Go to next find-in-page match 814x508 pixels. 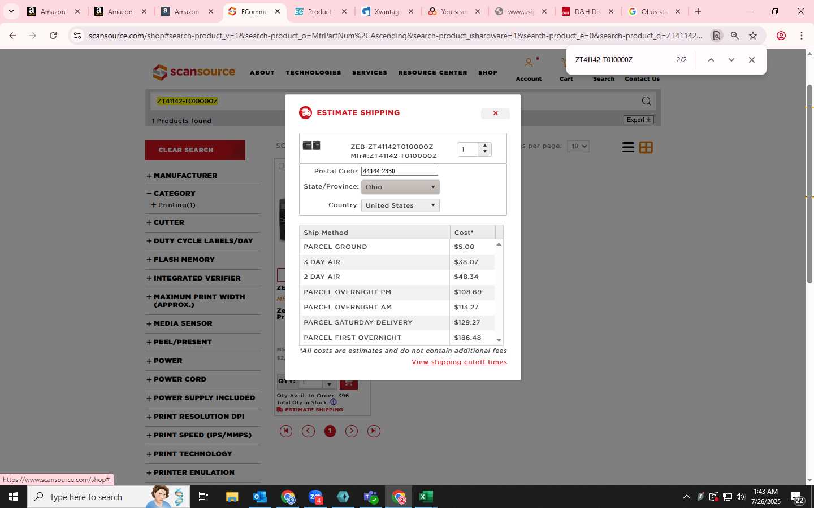click(x=731, y=60)
